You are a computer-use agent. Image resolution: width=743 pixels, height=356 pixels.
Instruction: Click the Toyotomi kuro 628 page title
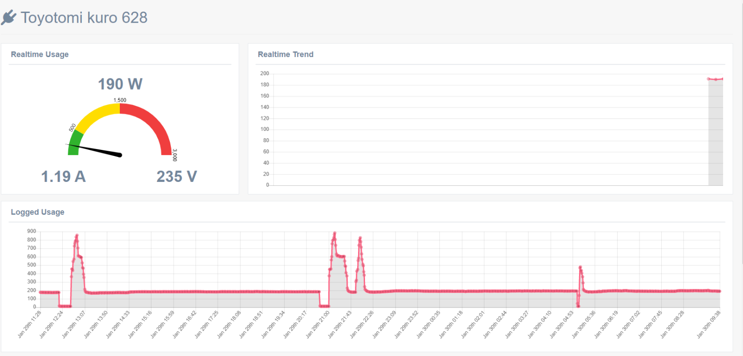[x=84, y=18]
